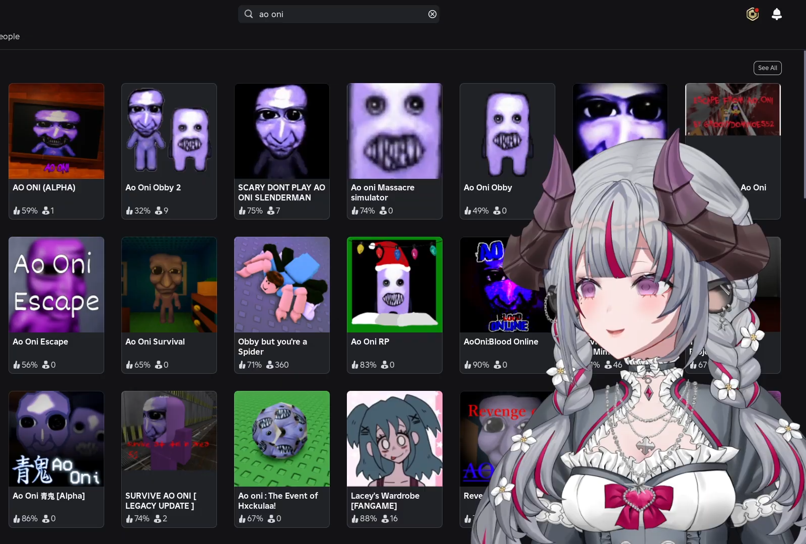Viewport: 806px width, 544px height.
Task: Switch to the People tab
Action: tap(10, 36)
